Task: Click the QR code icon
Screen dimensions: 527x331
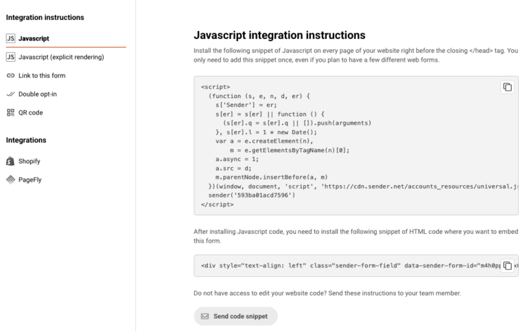Action: [10, 112]
